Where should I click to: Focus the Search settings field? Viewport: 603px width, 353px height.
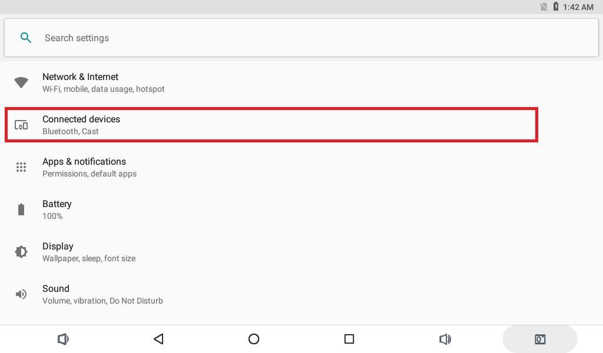point(301,38)
